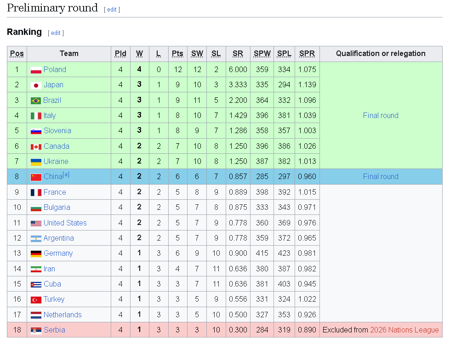Select Germany's SPW value 415

click(262, 253)
